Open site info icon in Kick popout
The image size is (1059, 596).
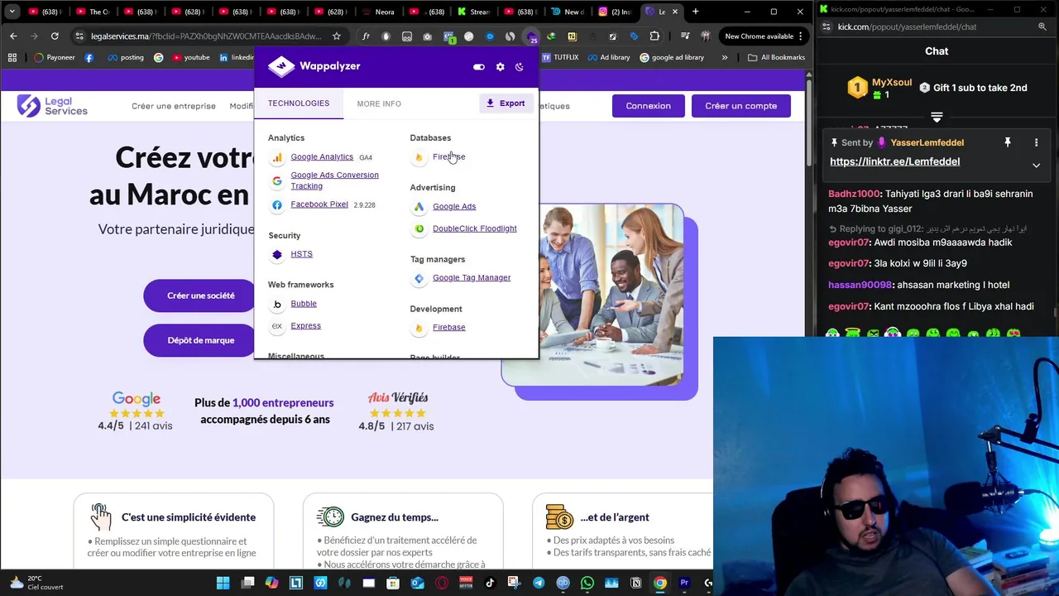click(x=827, y=27)
